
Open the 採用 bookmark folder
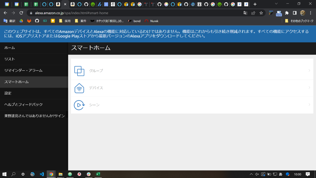tap(65, 21)
